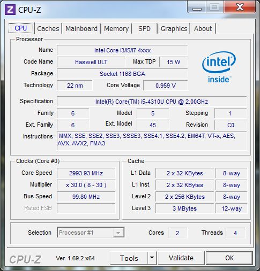Click the Multiplier value x 30.0

(86, 185)
